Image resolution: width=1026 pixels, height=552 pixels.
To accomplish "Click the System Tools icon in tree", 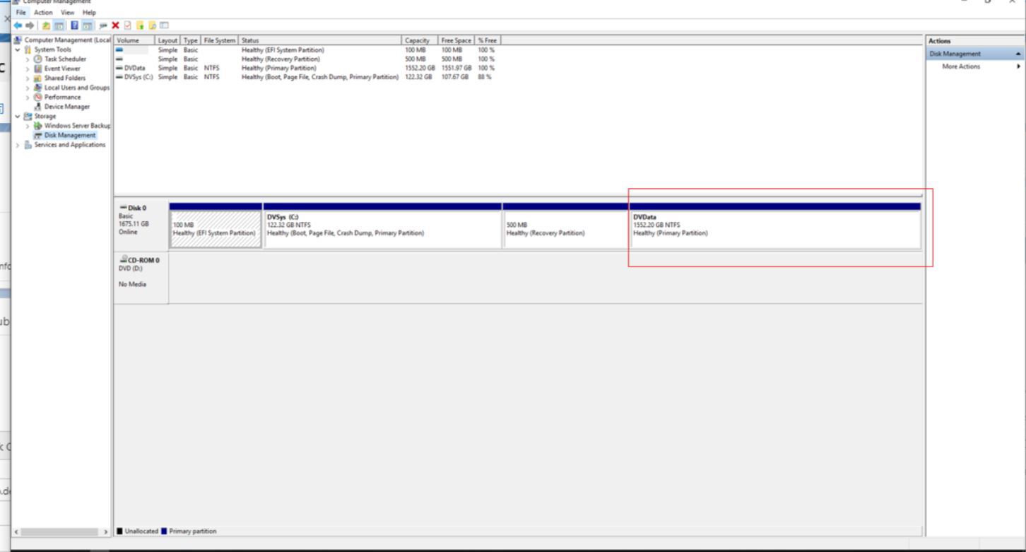I will (x=28, y=50).
